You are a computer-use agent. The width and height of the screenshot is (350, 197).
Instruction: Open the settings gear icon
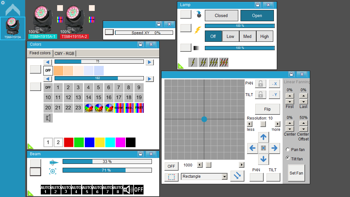[3, 3]
